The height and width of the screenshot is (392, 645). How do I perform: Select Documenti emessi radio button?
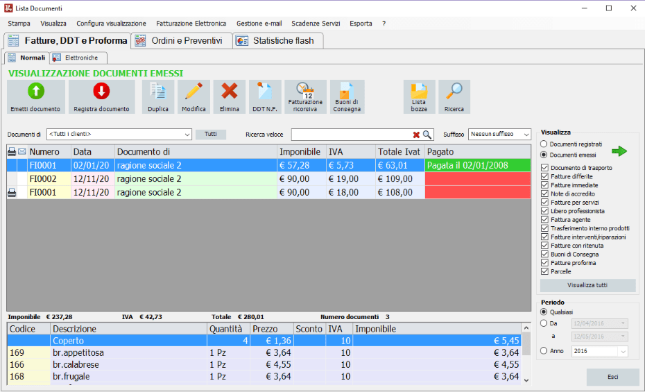[544, 155]
